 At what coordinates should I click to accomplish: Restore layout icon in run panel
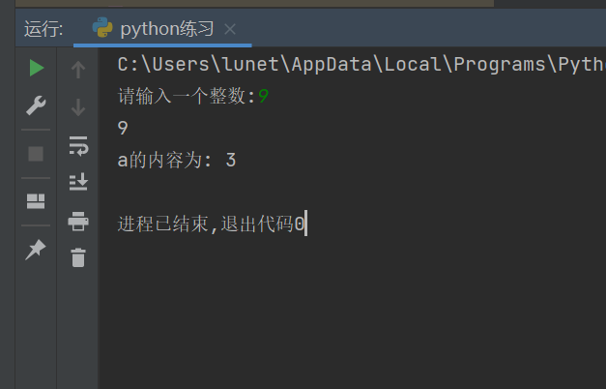(36, 201)
